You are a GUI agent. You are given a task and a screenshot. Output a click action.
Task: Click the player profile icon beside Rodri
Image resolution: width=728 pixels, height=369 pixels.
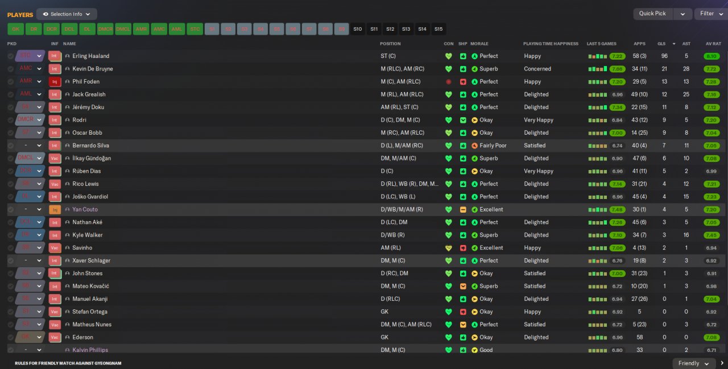click(x=68, y=120)
